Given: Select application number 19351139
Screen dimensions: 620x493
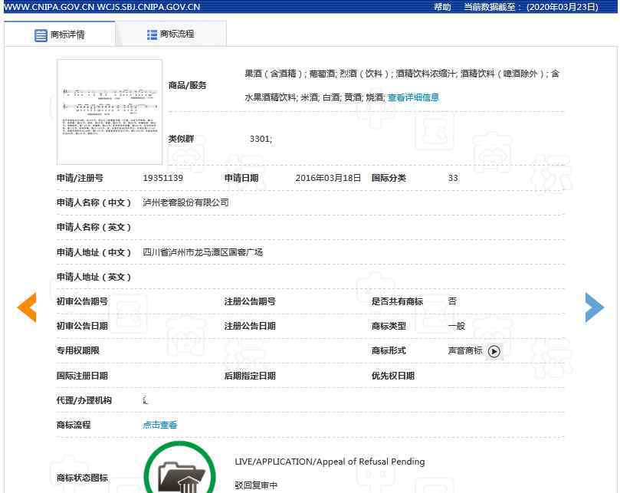Looking at the screenshot, I should click(163, 178).
